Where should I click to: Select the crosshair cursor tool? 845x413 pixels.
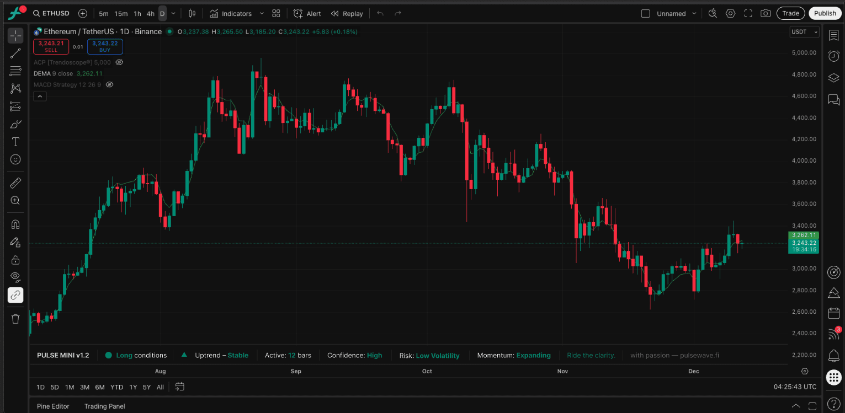click(15, 36)
